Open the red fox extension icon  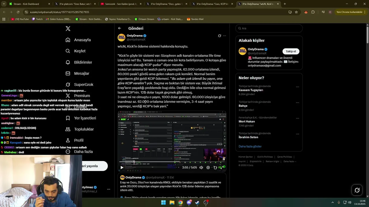pos(306,12)
